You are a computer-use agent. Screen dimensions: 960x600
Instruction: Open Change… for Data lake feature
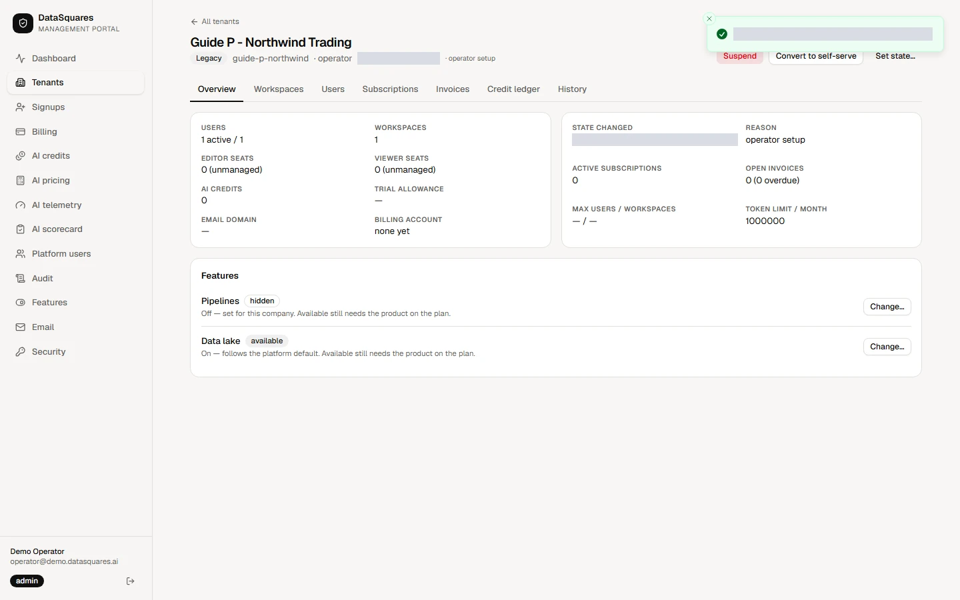pos(887,347)
